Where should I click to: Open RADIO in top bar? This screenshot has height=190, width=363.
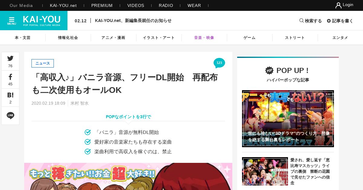(x=166, y=5)
